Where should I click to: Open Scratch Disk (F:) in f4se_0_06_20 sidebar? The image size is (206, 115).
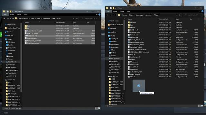tap(12, 70)
